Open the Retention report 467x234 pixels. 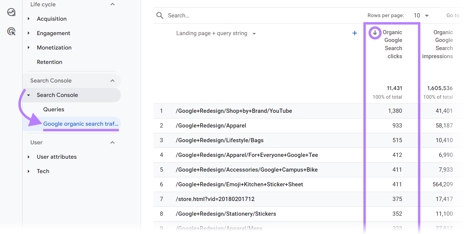(49, 62)
